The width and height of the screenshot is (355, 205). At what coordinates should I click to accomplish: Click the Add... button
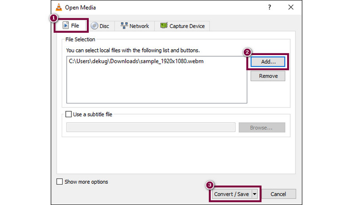click(x=268, y=62)
